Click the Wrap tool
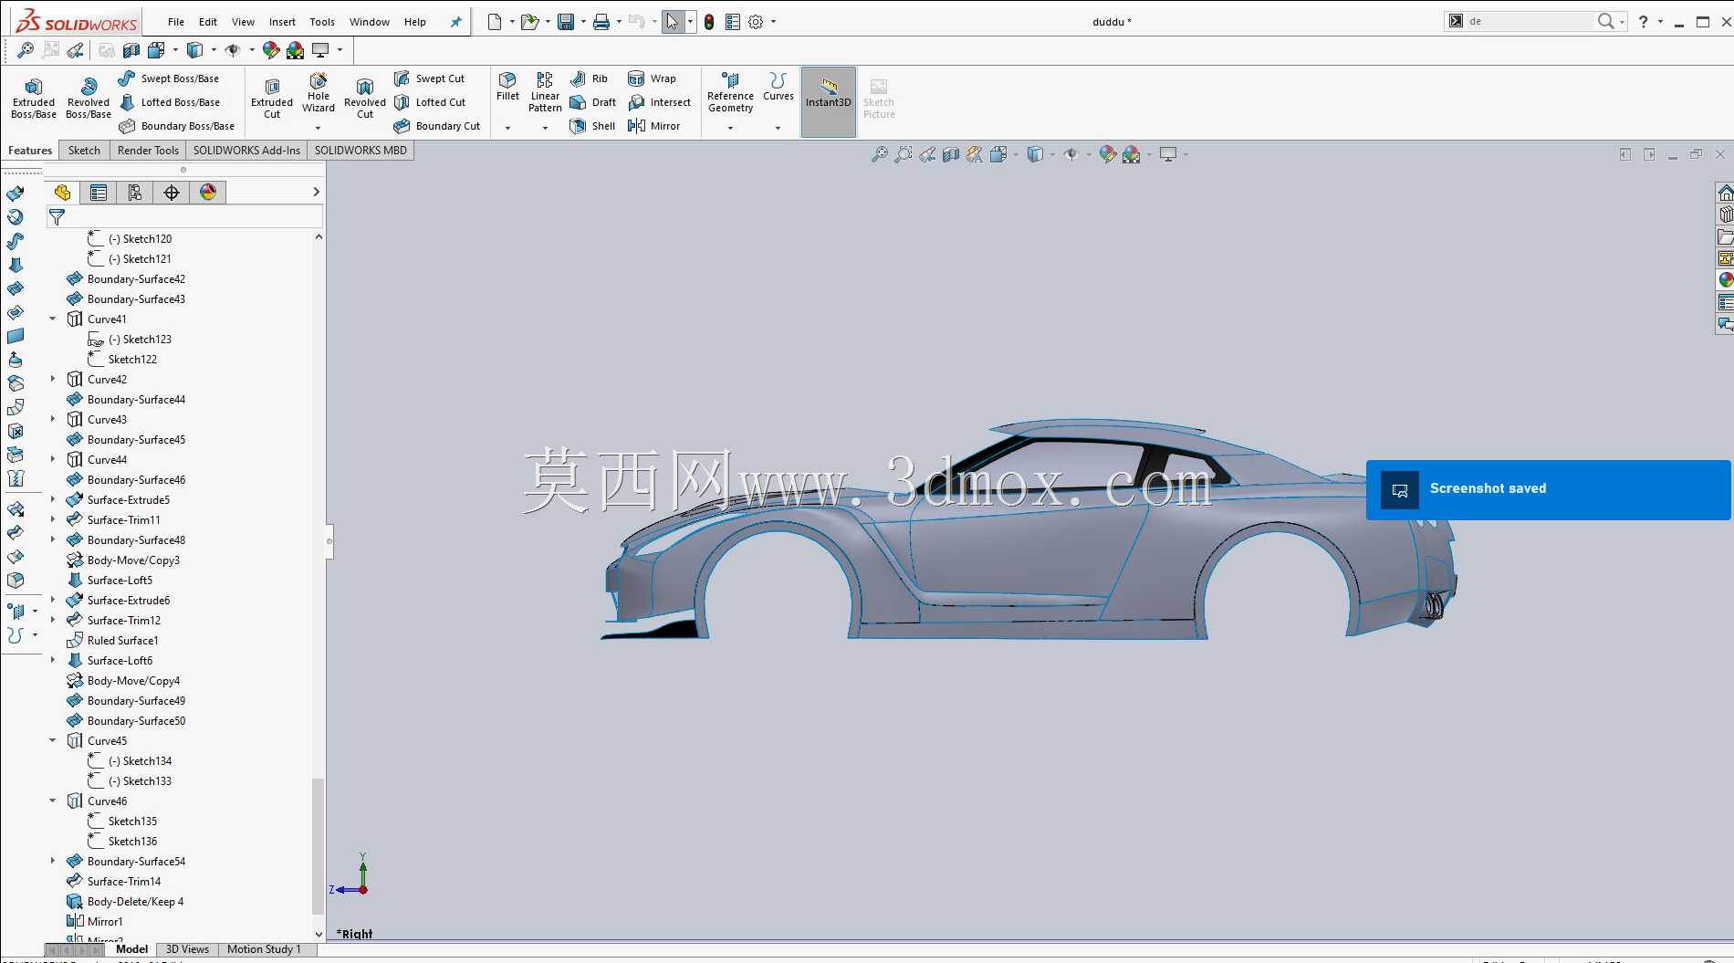This screenshot has width=1734, height=963. point(652,79)
